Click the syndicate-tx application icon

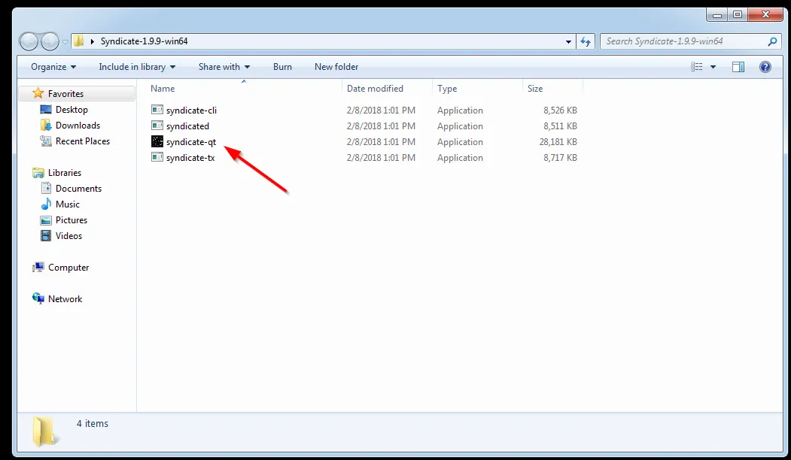point(157,157)
